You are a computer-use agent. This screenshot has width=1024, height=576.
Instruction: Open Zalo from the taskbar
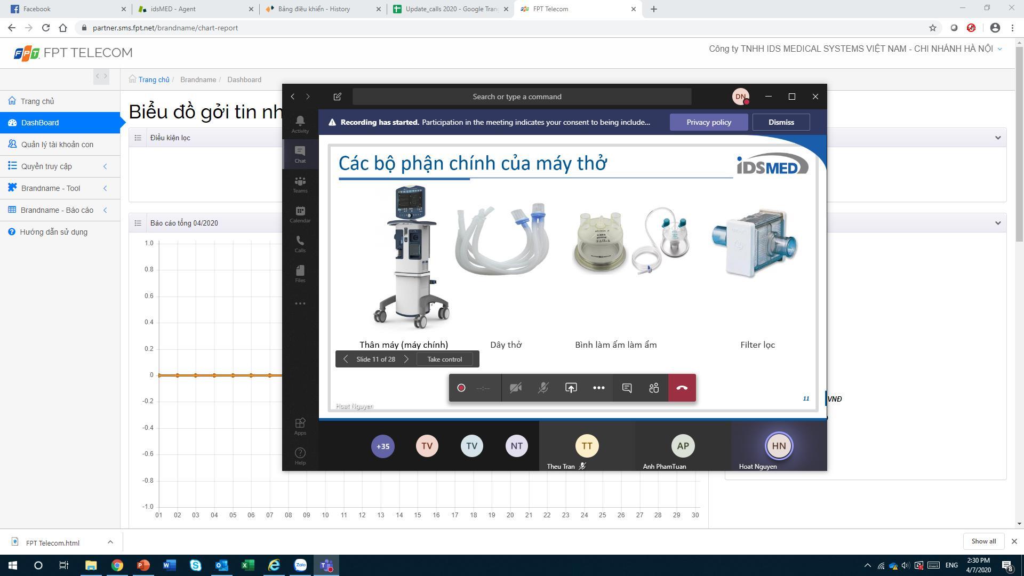[300, 565]
